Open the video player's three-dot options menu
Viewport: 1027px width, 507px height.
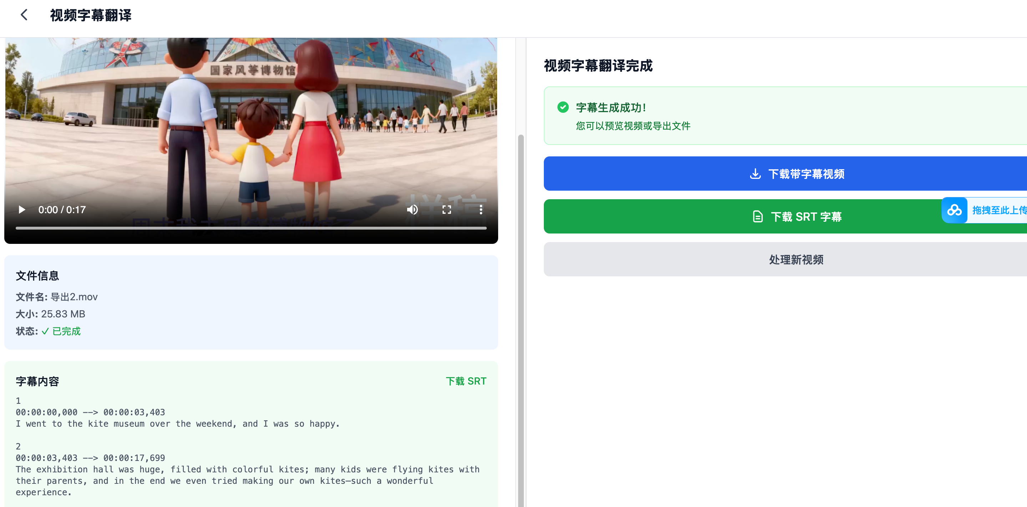480,210
